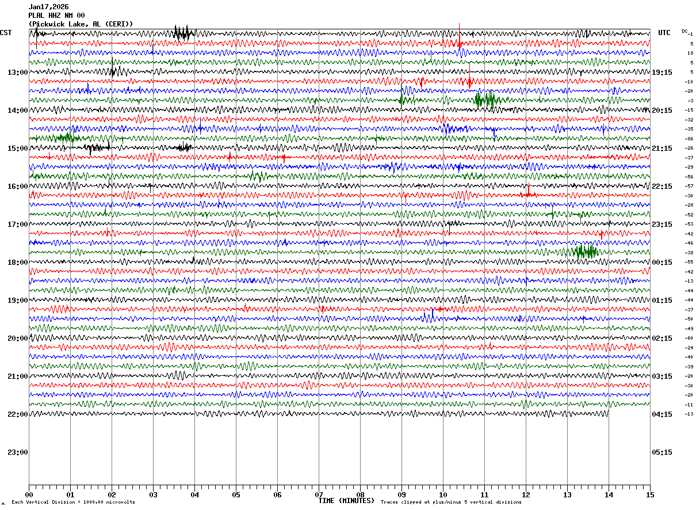This screenshot has height=510, width=696.
Task: Click the Pickwick Lake, AL (CERI) title
Action: (81, 24)
